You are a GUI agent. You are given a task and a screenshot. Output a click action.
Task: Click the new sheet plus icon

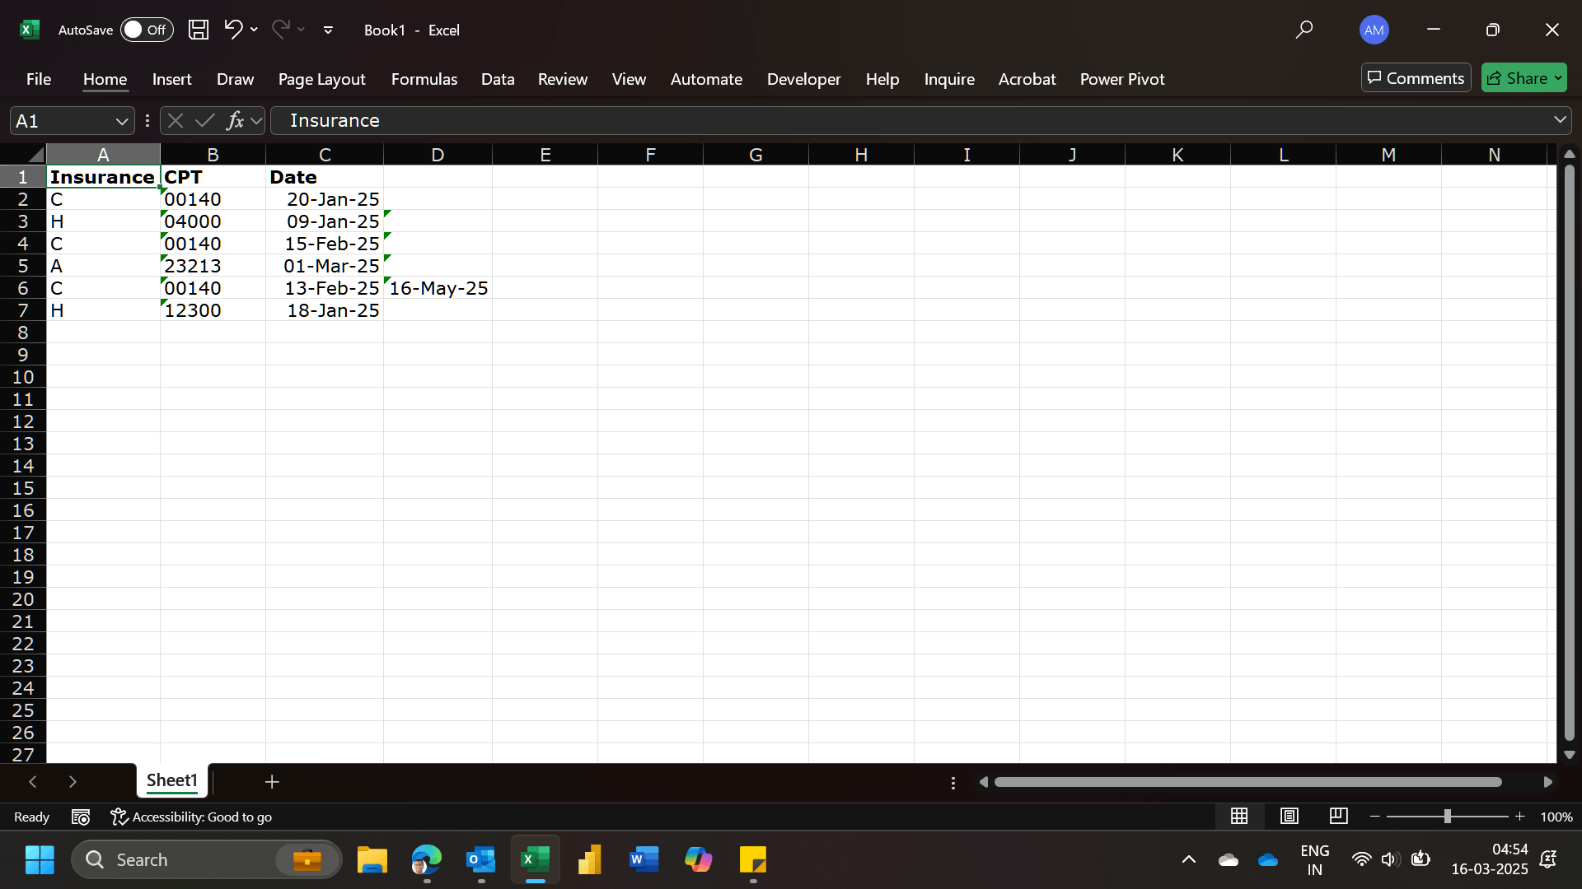pos(272,781)
